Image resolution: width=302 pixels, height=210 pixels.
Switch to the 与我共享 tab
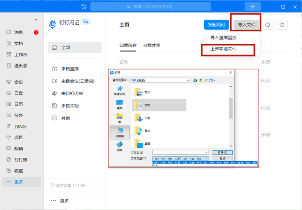tap(151, 46)
